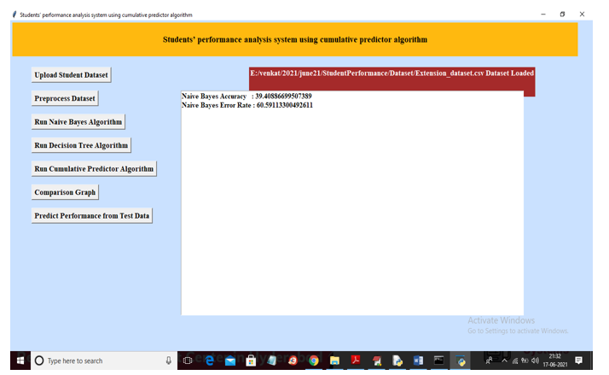The height and width of the screenshot is (375, 609).
Task: Run the Cumulative Predictor Algorithm
Action: click(94, 169)
